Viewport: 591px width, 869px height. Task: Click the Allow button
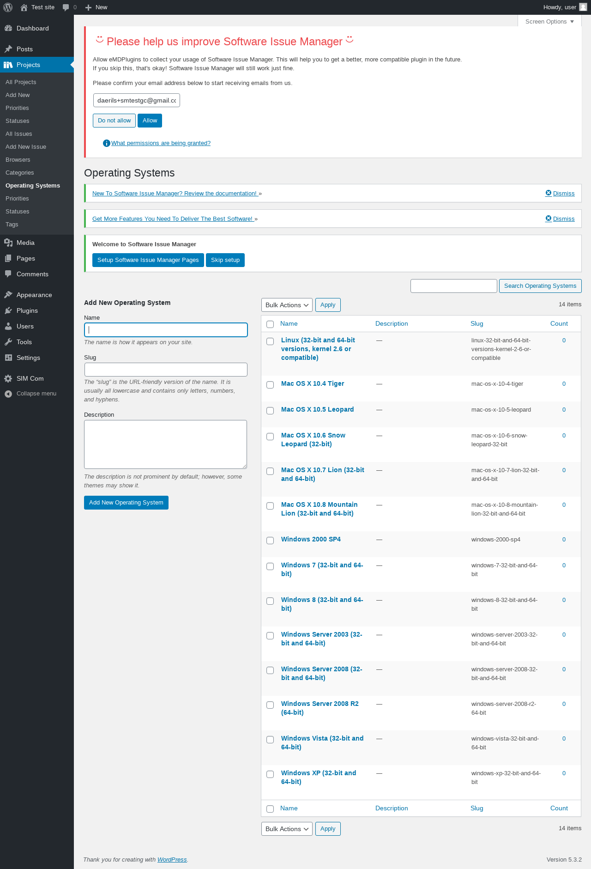point(150,121)
